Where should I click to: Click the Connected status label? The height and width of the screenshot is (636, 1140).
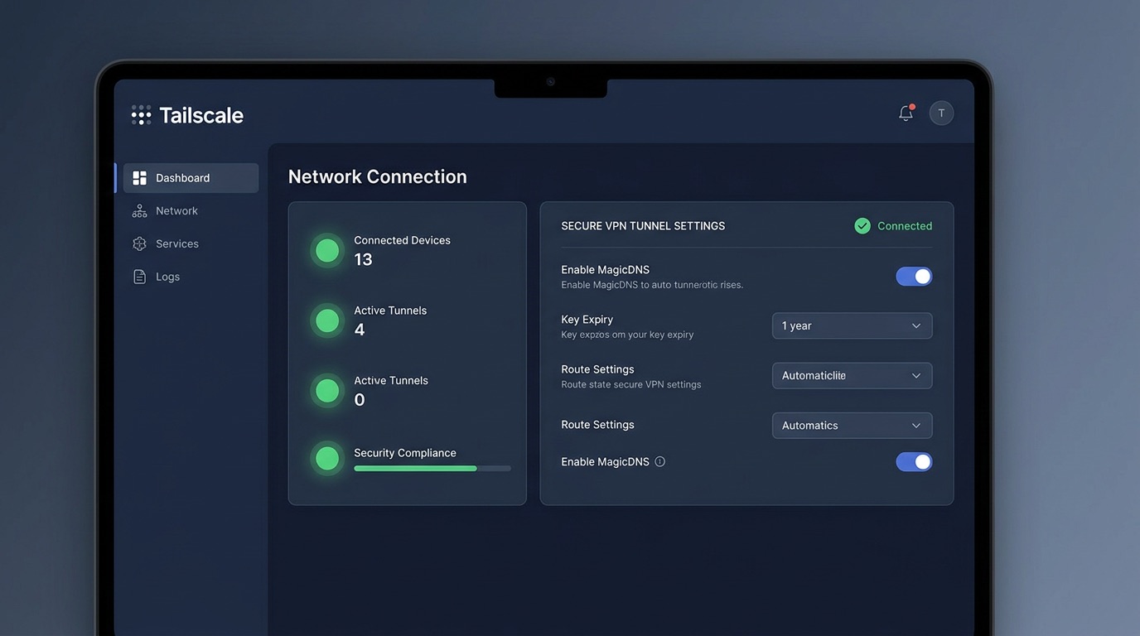(x=905, y=226)
